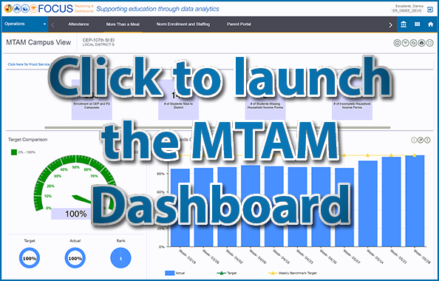The width and height of the screenshot is (439, 281).
Task: Click the blue Actual legend swatch
Action: [x=170, y=273]
